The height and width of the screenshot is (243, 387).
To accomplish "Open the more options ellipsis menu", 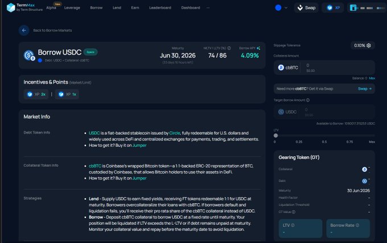I will [x=208, y=7].
